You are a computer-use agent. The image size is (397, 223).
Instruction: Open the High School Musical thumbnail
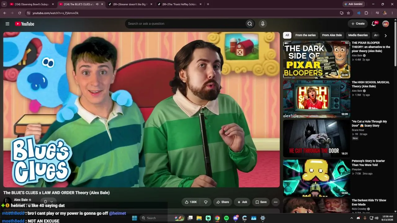point(316,99)
